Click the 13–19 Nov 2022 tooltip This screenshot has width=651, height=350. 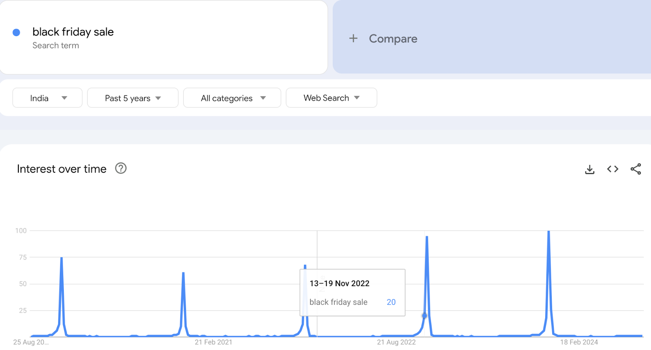(352, 292)
